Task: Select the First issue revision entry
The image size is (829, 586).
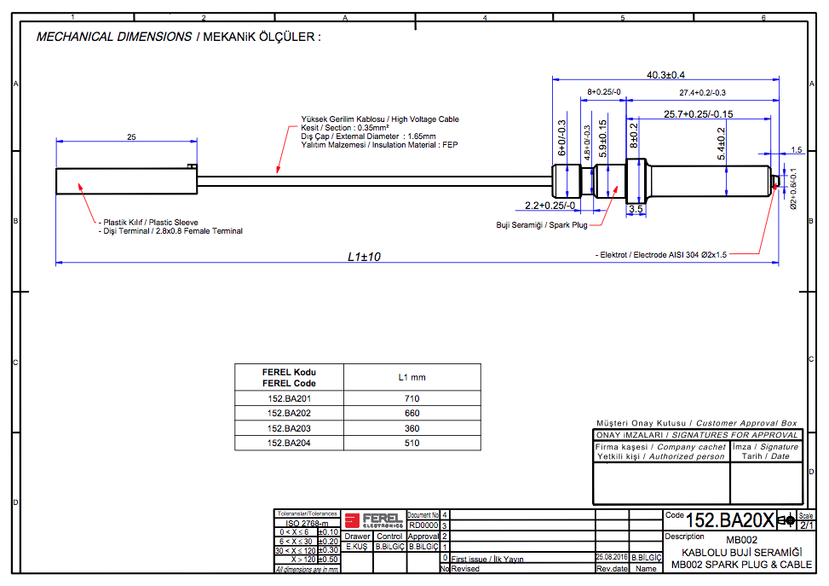Action: [x=486, y=560]
